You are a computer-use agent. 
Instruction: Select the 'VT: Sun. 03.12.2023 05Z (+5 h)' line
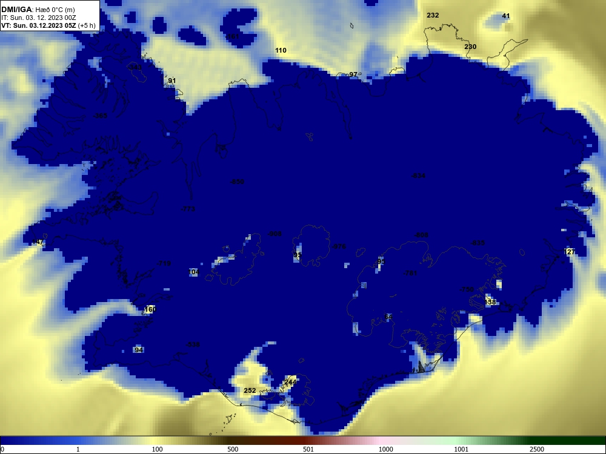[48, 25]
